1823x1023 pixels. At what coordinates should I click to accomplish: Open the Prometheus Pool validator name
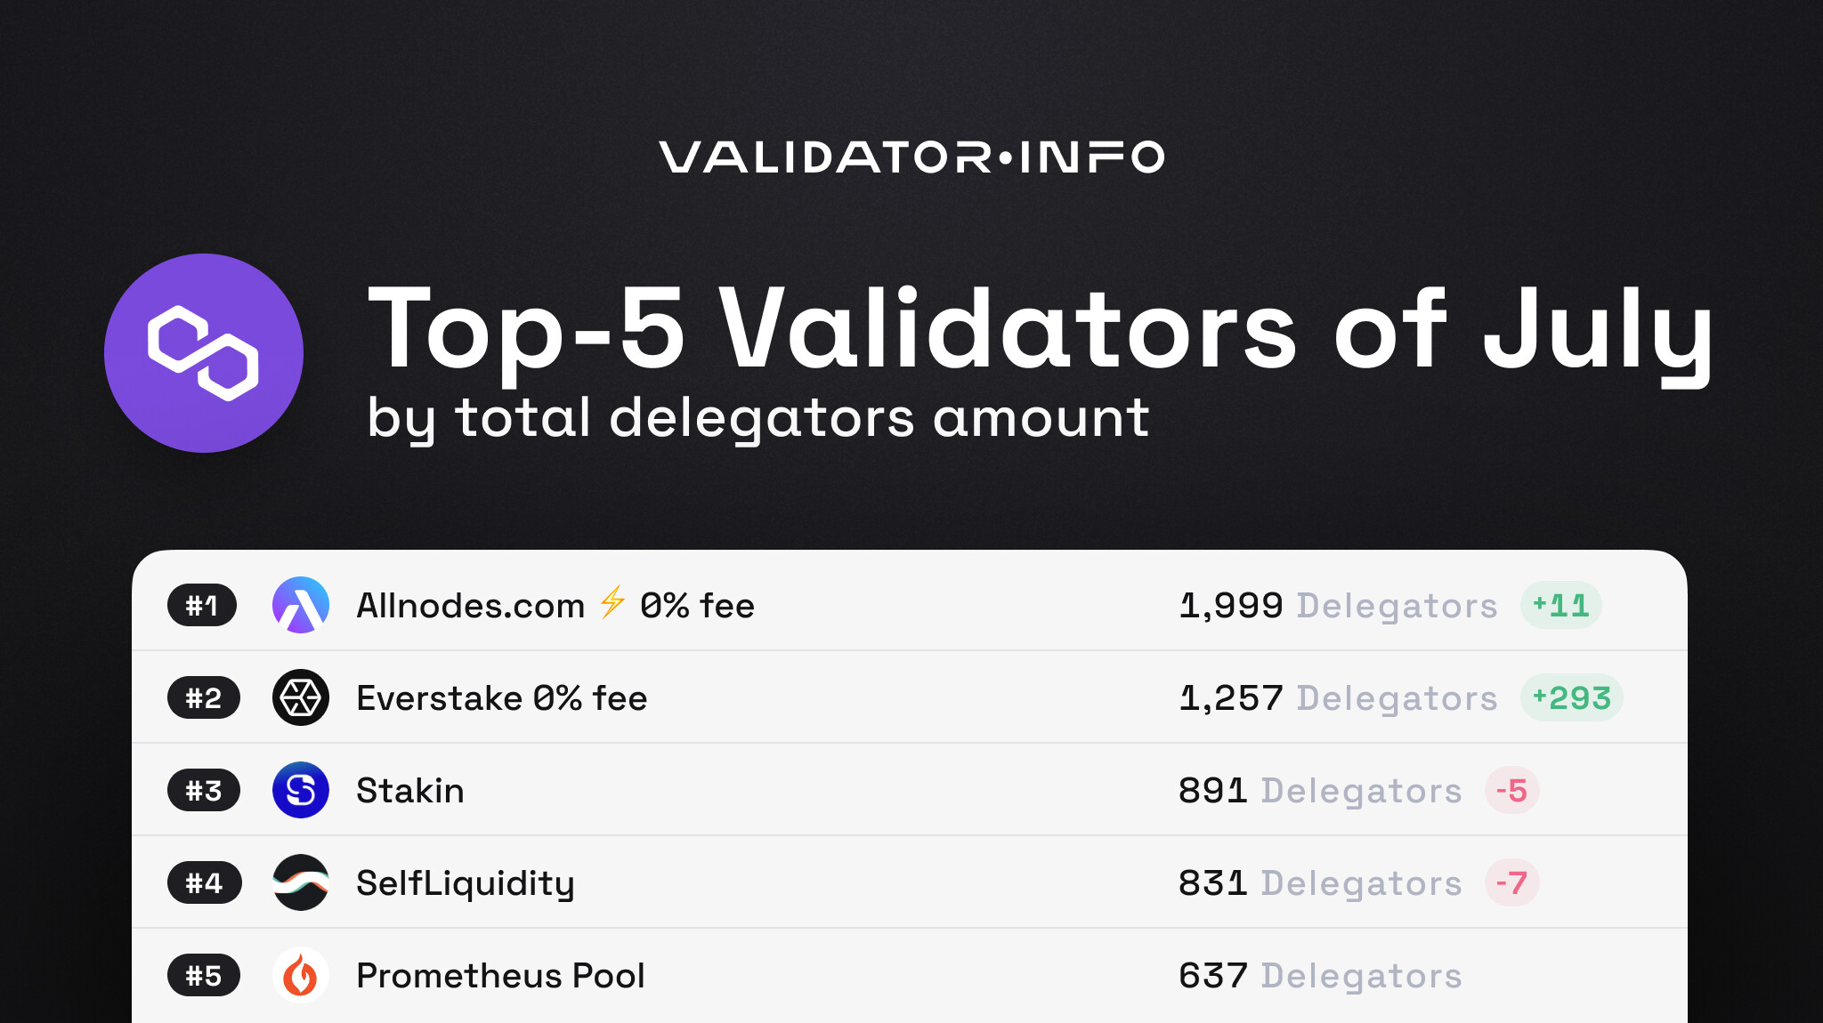(x=500, y=976)
